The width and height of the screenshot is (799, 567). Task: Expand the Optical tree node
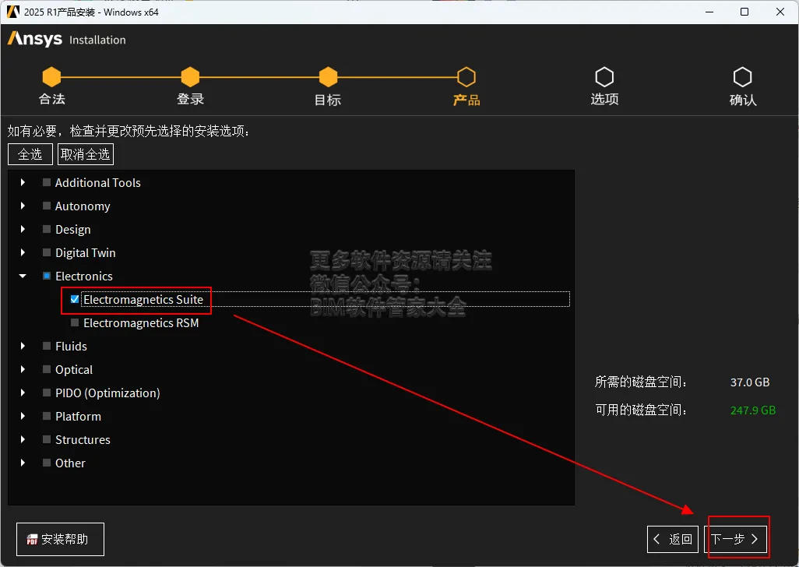click(23, 369)
